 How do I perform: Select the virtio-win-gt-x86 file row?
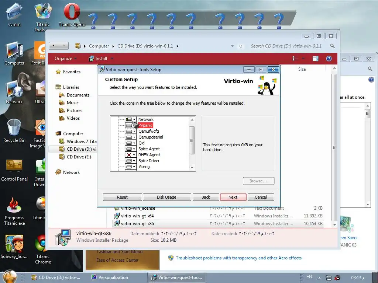(x=218, y=224)
